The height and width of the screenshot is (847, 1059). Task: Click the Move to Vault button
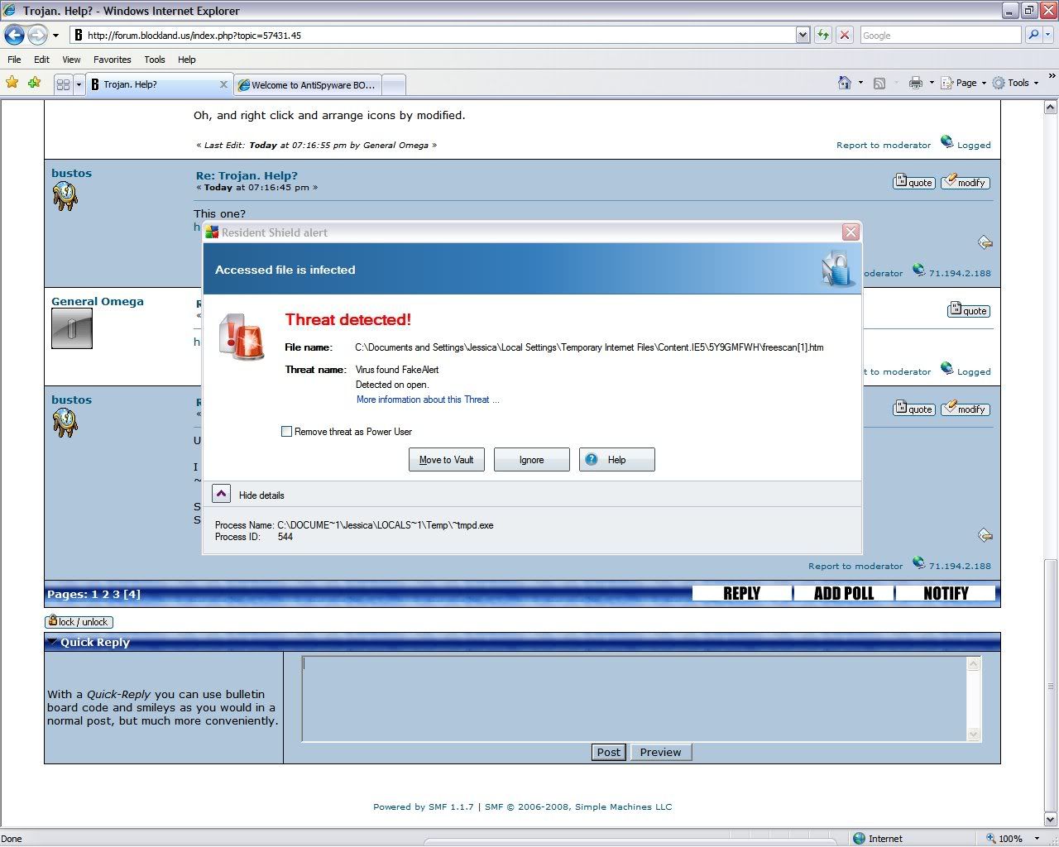pyautogui.click(x=446, y=460)
